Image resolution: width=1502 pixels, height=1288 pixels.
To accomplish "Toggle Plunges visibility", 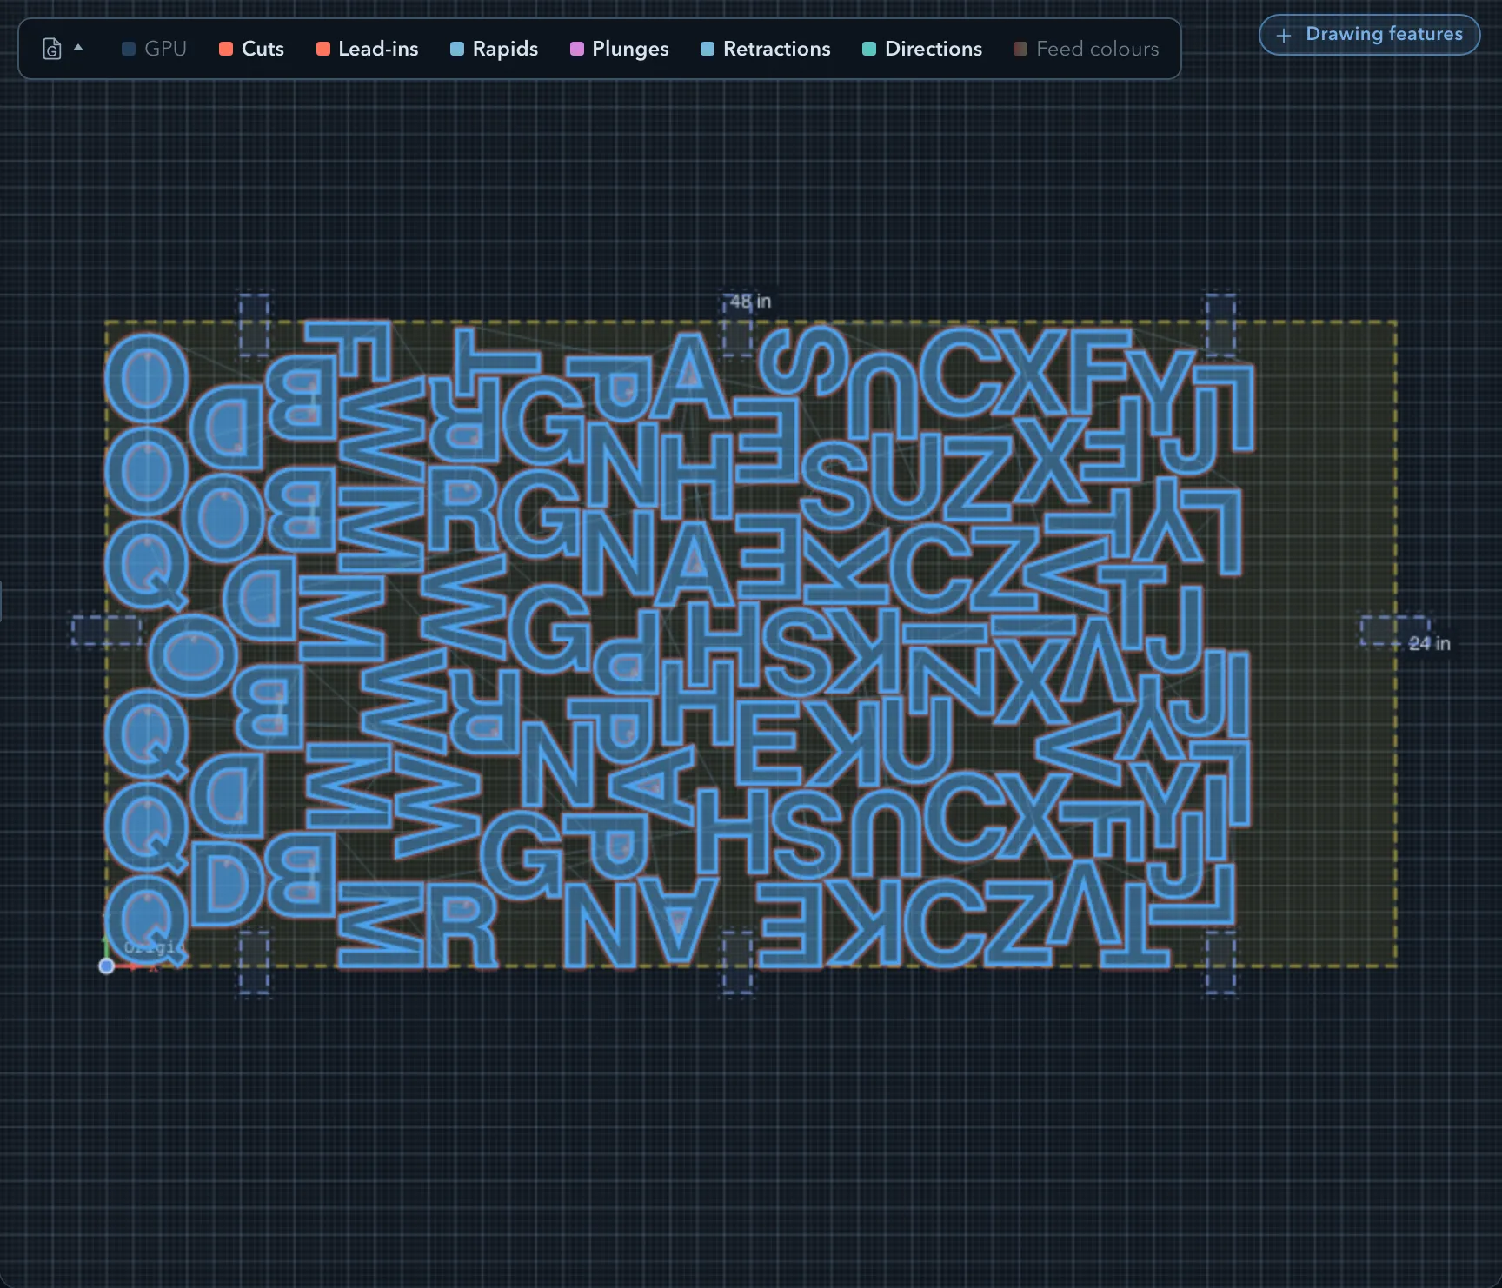I will [619, 49].
